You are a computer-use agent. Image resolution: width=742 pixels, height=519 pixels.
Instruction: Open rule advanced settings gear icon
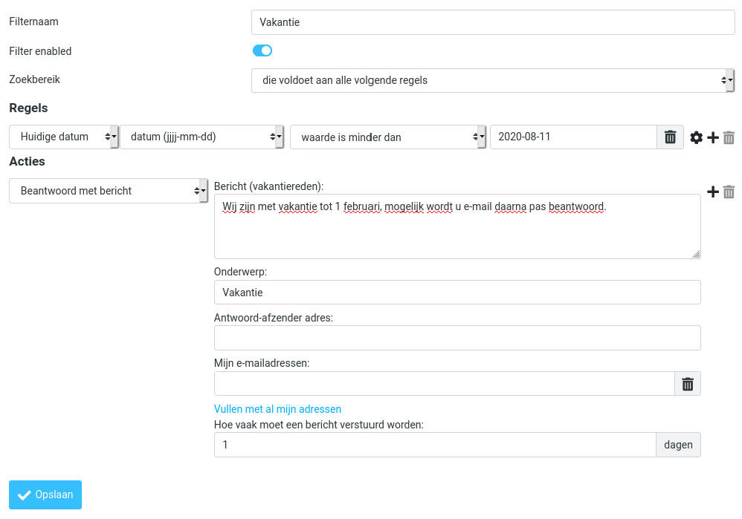tap(696, 137)
